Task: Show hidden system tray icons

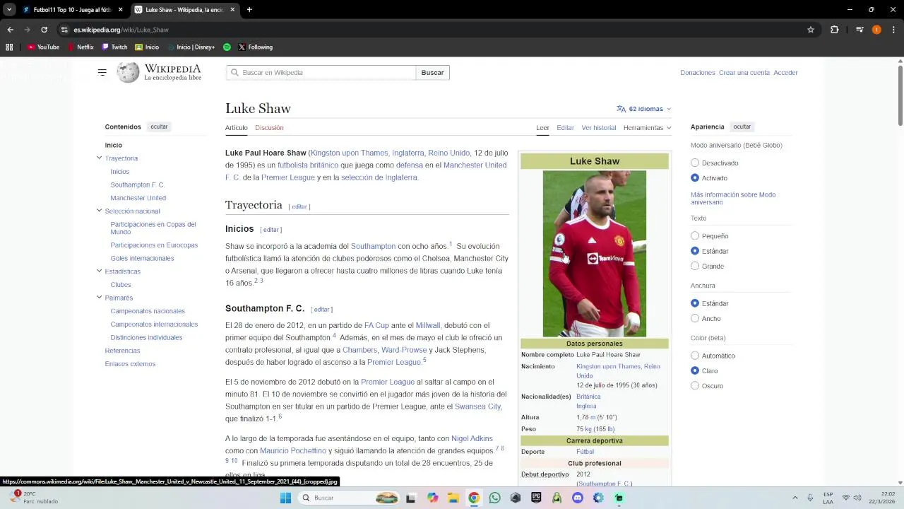Action: (x=795, y=498)
